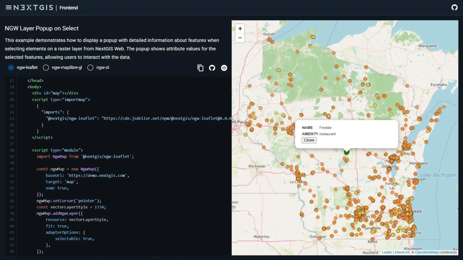Open GitHub icon in top-right header
The height and width of the screenshot is (260, 463).
point(455,8)
